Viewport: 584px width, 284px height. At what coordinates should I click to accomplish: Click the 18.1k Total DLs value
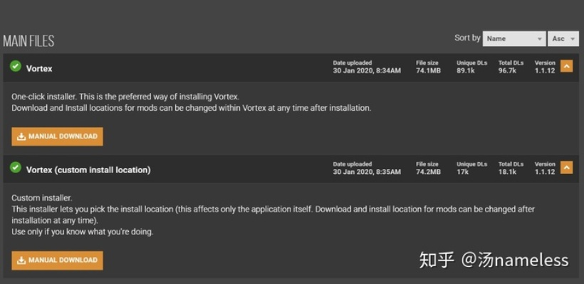[x=507, y=172]
